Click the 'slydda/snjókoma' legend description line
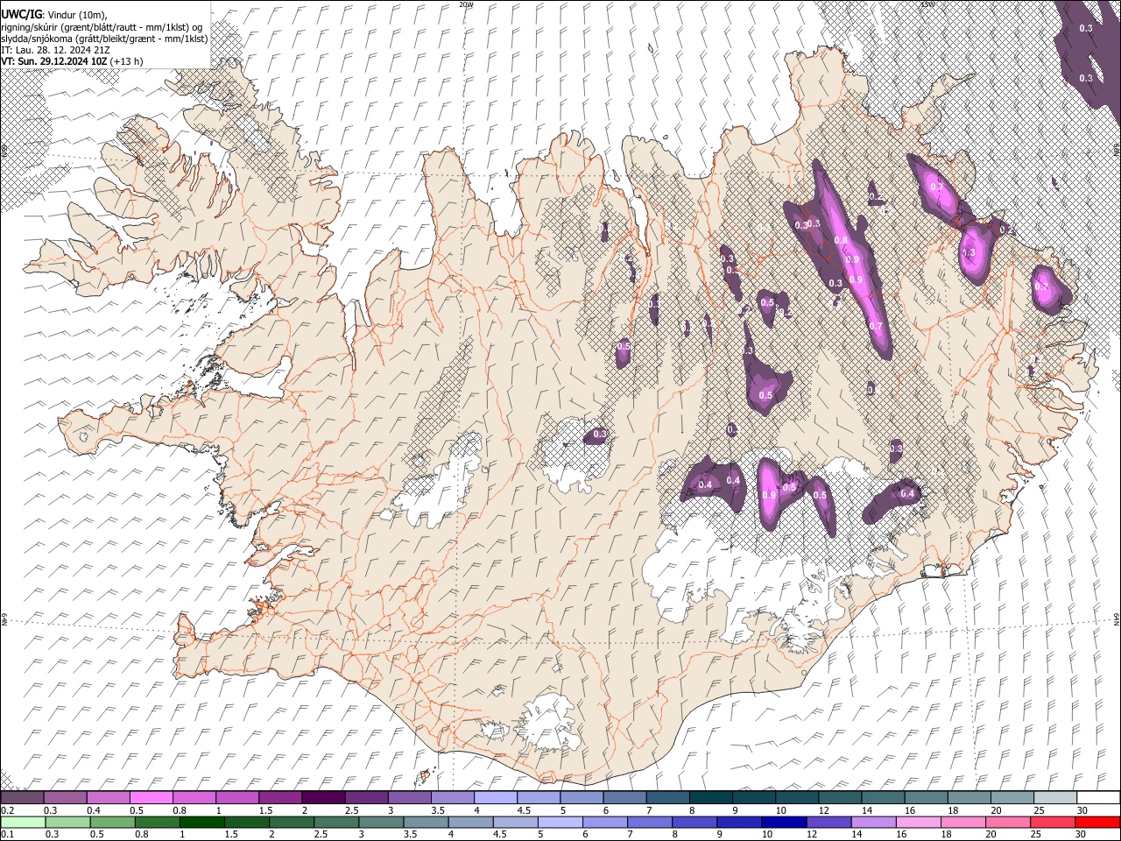Screen dimensions: 1121x841 (x=104, y=39)
